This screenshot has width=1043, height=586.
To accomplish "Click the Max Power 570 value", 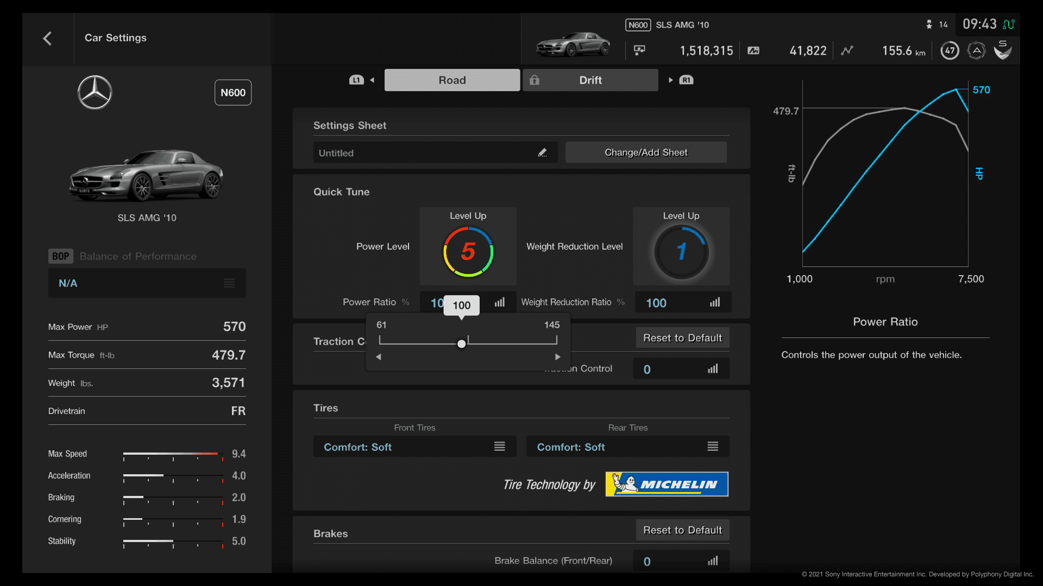I will point(234,327).
